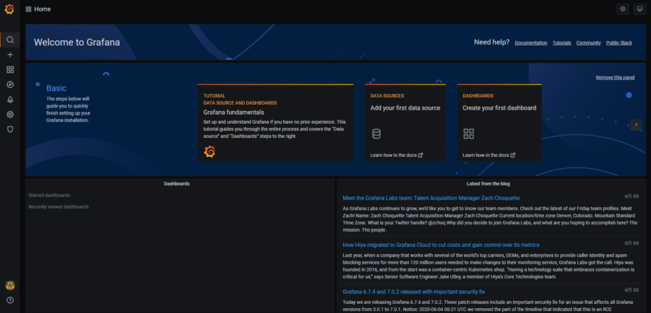Open the Tutorials link

tap(562, 43)
